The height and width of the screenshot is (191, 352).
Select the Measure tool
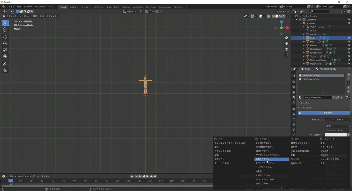(x=5, y=70)
